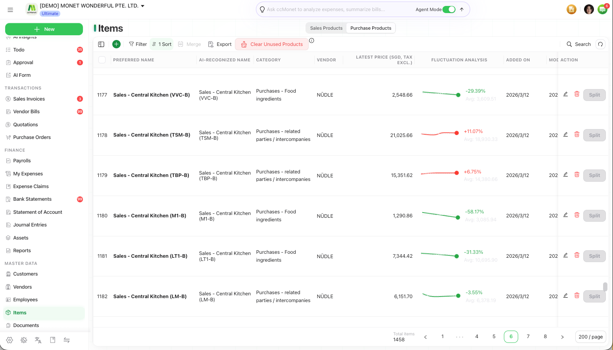Open the hamburger sidebar menu
The height and width of the screenshot is (350, 613).
(10, 10)
